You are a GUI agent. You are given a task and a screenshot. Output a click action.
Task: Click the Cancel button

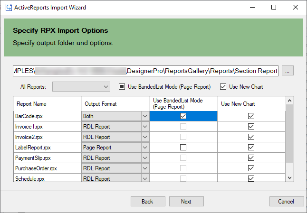286,202
